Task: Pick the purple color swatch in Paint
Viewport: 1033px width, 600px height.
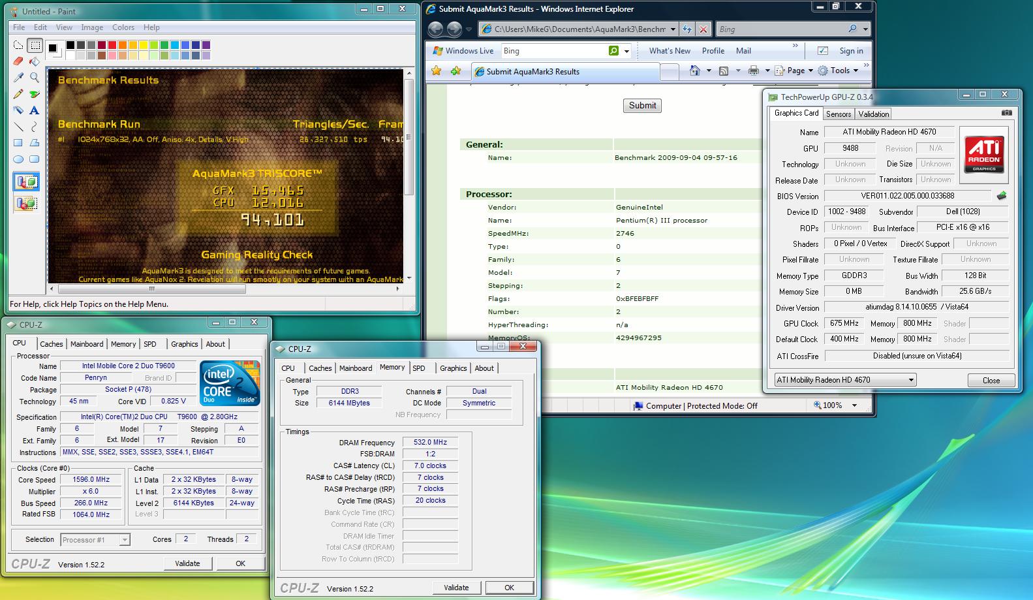Action: [x=206, y=45]
